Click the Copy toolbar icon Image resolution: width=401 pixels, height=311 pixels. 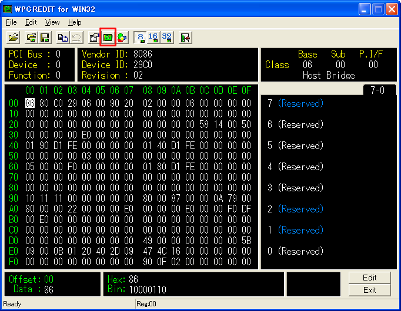(x=63, y=38)
